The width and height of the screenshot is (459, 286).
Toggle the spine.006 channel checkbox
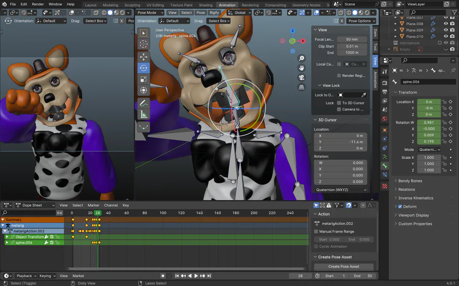[x=52, y=242]
